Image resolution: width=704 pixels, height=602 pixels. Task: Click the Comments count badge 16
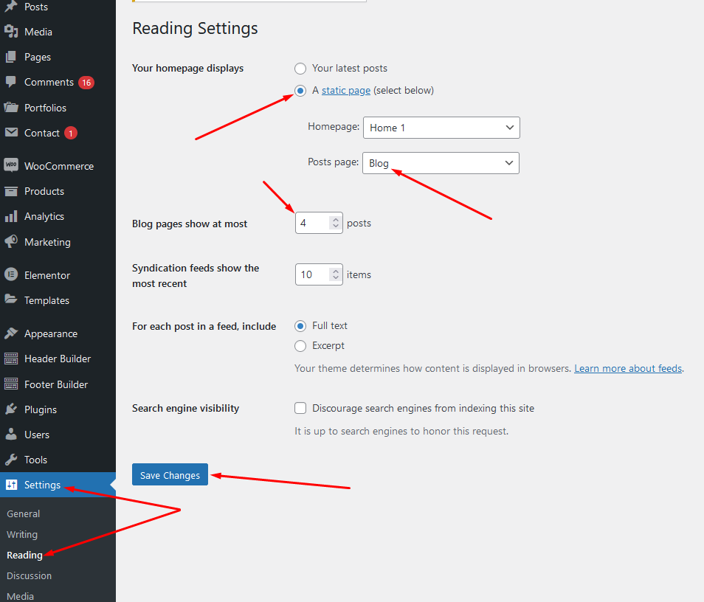(x=86, y=83)
